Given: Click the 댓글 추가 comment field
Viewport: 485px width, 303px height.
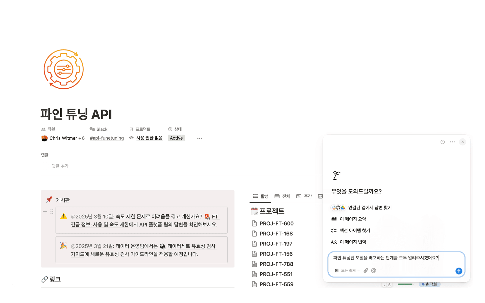Looking at the screenshot, I should [60, 166].
